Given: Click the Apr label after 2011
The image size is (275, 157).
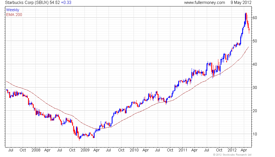Looking at the screenshot, I should point(194,150).
